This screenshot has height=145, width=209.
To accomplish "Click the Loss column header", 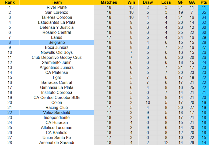I will [166, 2].
